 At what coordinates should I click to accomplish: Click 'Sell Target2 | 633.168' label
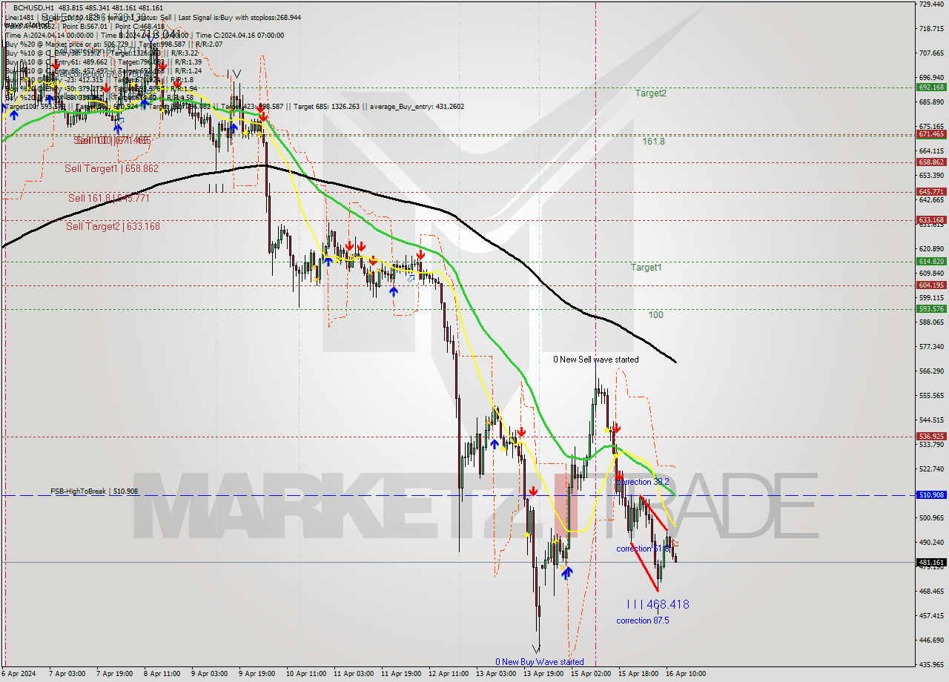pos(113,227)
